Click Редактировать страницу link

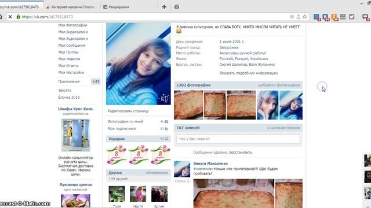tap(128, 111)
